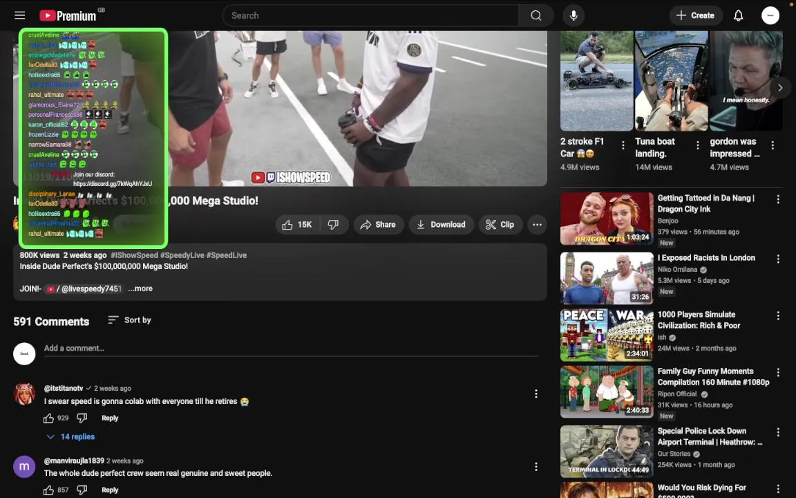Like the @itstitanotv comment
This screenshot has height=498, width=796.
click(x=49, y=418)
